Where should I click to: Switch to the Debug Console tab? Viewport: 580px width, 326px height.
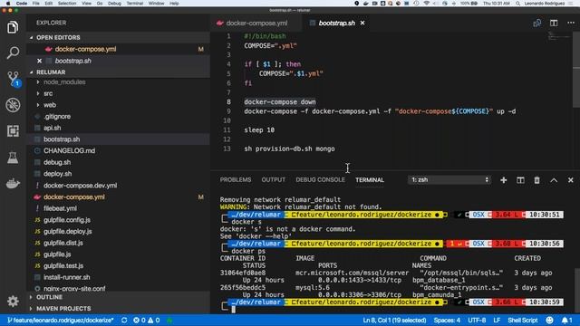click(320, 180)
